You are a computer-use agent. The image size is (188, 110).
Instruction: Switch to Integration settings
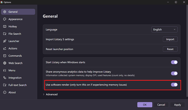[15, 78]
